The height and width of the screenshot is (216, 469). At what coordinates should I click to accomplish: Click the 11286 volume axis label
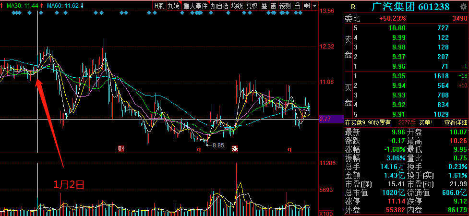[327, 163]
